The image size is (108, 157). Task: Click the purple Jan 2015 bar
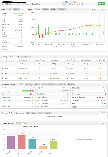click(x=11, y=142)
